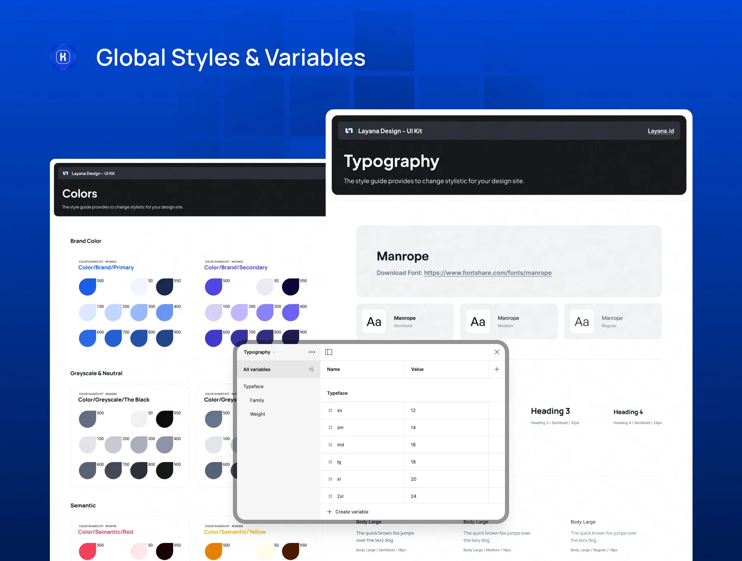Click Create variable button
The height and width of the screenshot is (561, 742).
click(x=348, y=511)
